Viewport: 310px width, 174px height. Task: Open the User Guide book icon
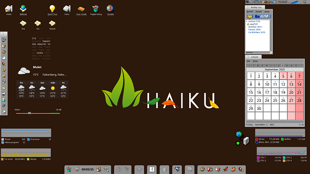[81, 9]
